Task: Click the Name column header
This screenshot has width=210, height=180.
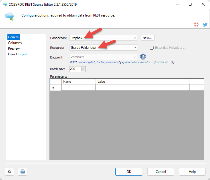Action: 78,82
